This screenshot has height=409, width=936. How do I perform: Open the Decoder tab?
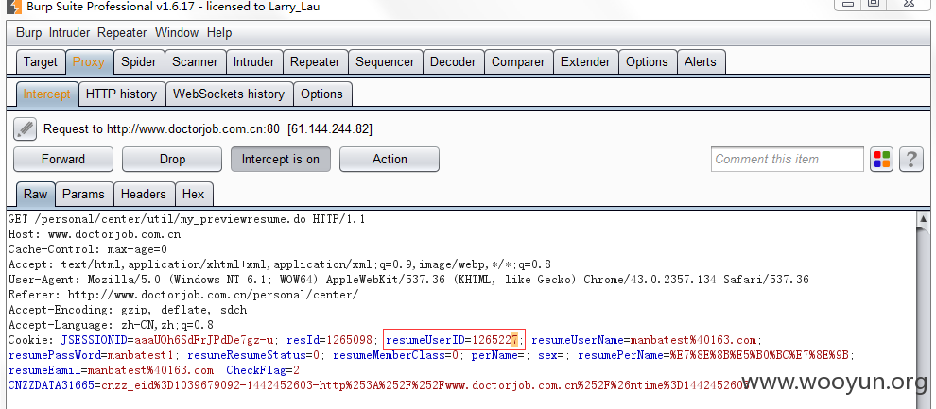point(453,62)
